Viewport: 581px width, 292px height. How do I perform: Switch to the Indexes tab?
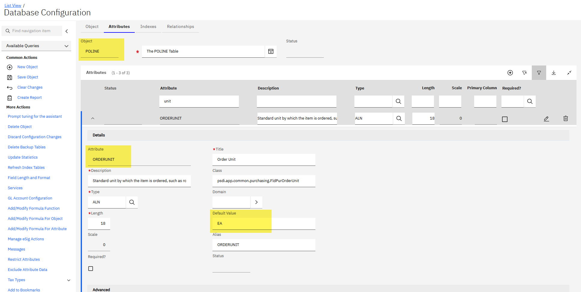(x=148, y=27)
